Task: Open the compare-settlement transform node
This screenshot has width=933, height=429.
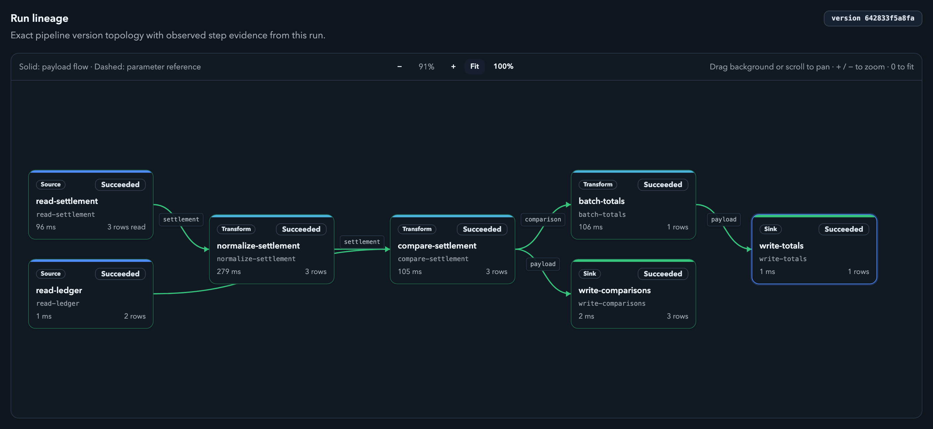Action: [x=452, y=249]
